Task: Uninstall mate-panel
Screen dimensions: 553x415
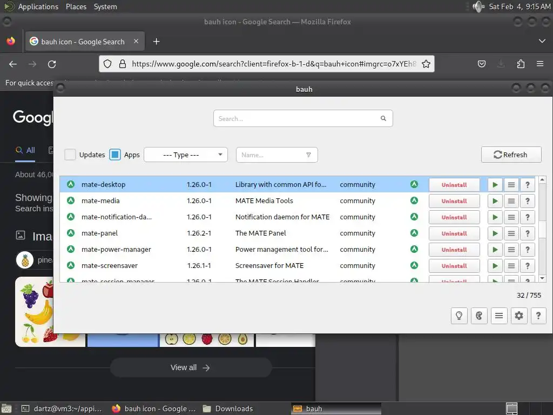Action: (x=454, y=233)
